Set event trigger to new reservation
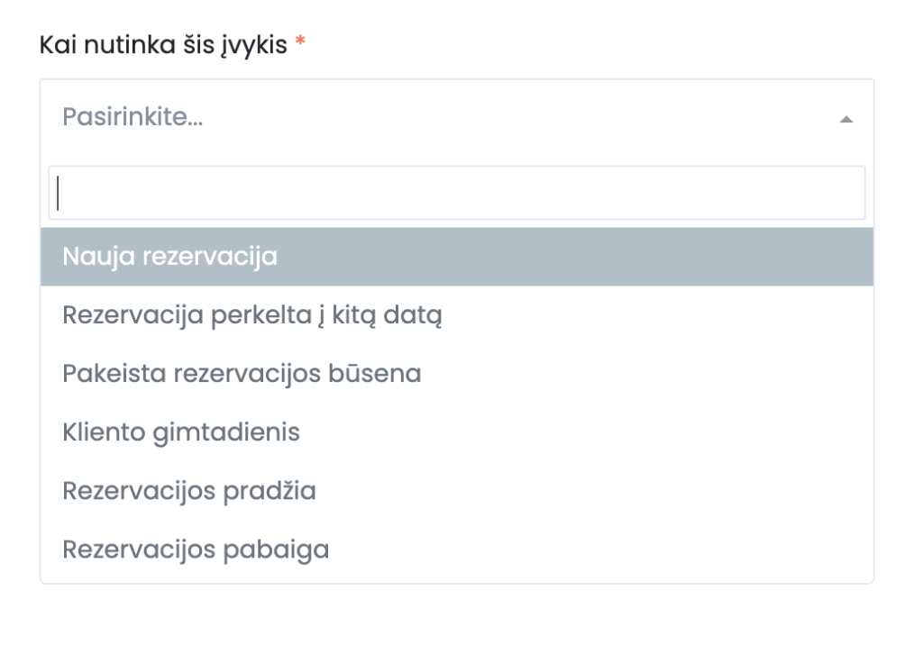 coord(169,257)
